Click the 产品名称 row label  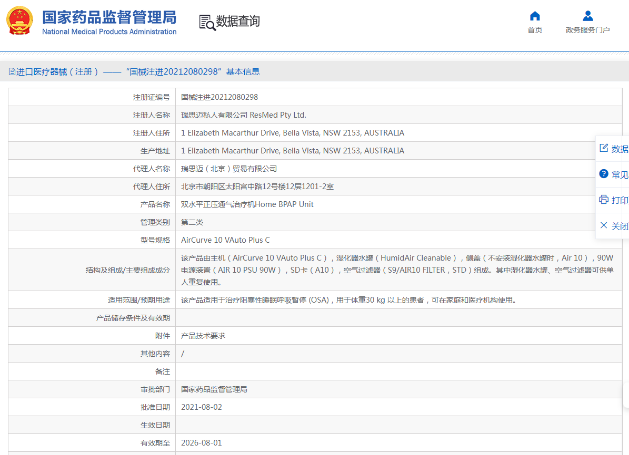coord(155,205)
